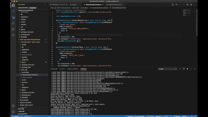Click the feedback icon in status bar
The width and height of the screenshot is (208, 117).
pyautogui.click(x=192, y=116)
